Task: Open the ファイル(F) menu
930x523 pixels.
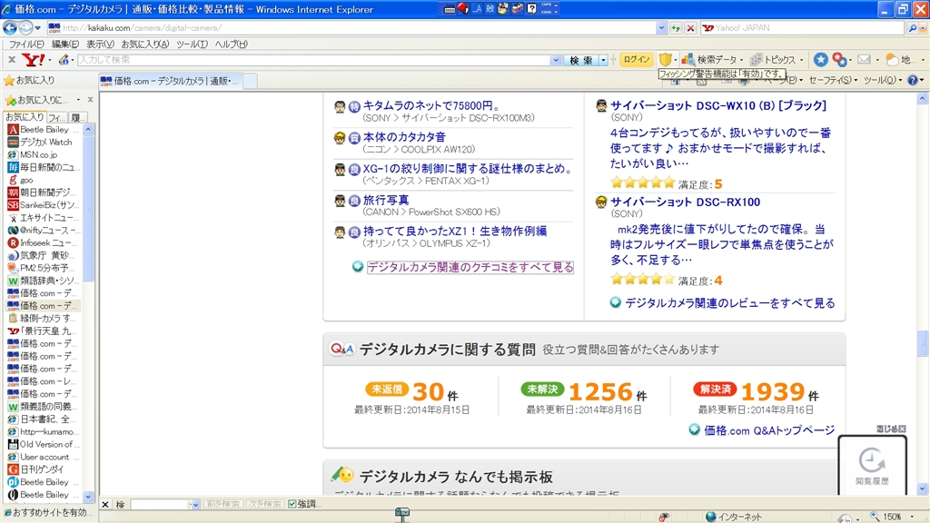Action: click(x=26, y=44)
